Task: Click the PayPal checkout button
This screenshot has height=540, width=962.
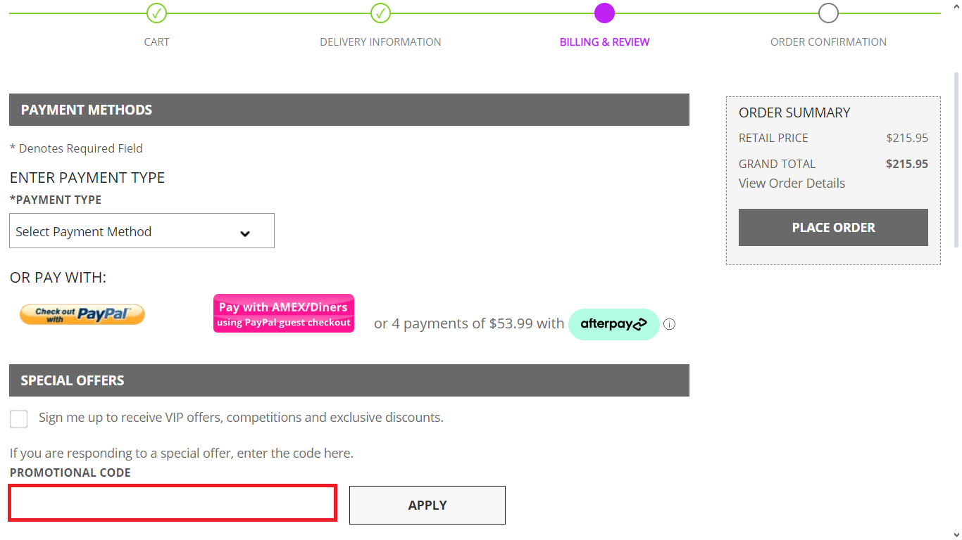Action: click(82, 314)
